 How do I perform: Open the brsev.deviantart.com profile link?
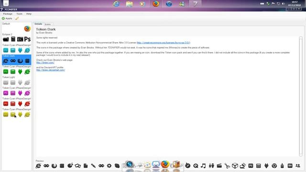51,70
